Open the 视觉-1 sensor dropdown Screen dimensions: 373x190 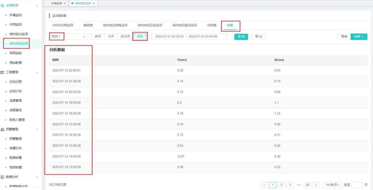(68, 37)
